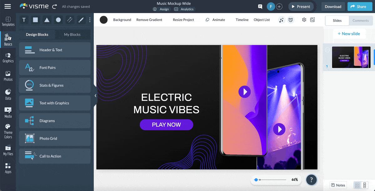Switch slides to grid view
The width and height of the screenshot is (375, 191).
click(357, 185)
